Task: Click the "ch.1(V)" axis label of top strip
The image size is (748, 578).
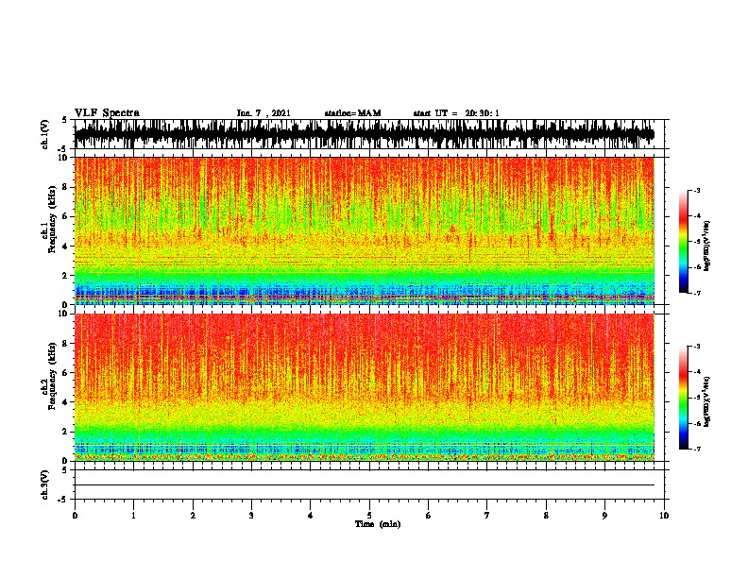Action: click(x=44, y=134)
